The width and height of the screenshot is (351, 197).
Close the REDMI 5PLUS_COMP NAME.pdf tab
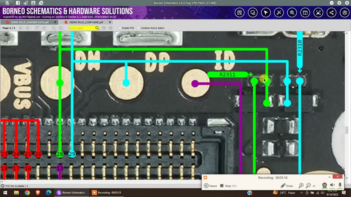pos(110,22)
